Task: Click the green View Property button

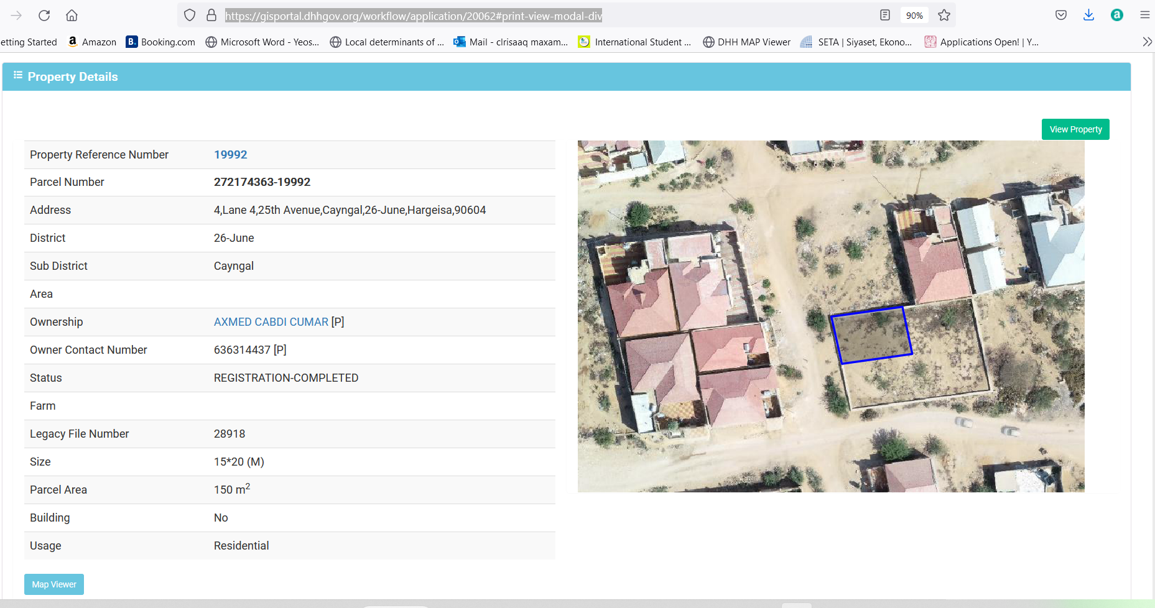Action: click(x=1075, y=129)
